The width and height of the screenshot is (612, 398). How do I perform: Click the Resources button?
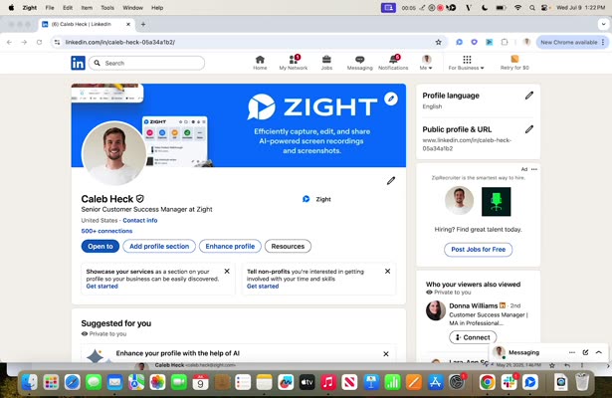[288, 246]
